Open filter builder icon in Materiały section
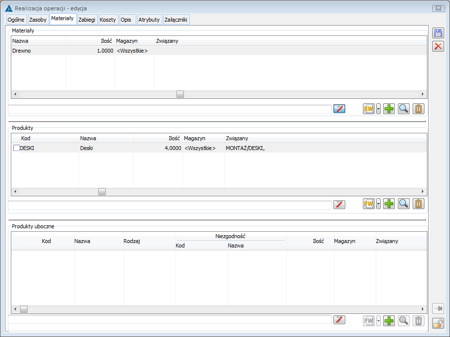This screenshot has height=337, width=450. point(339,109)
